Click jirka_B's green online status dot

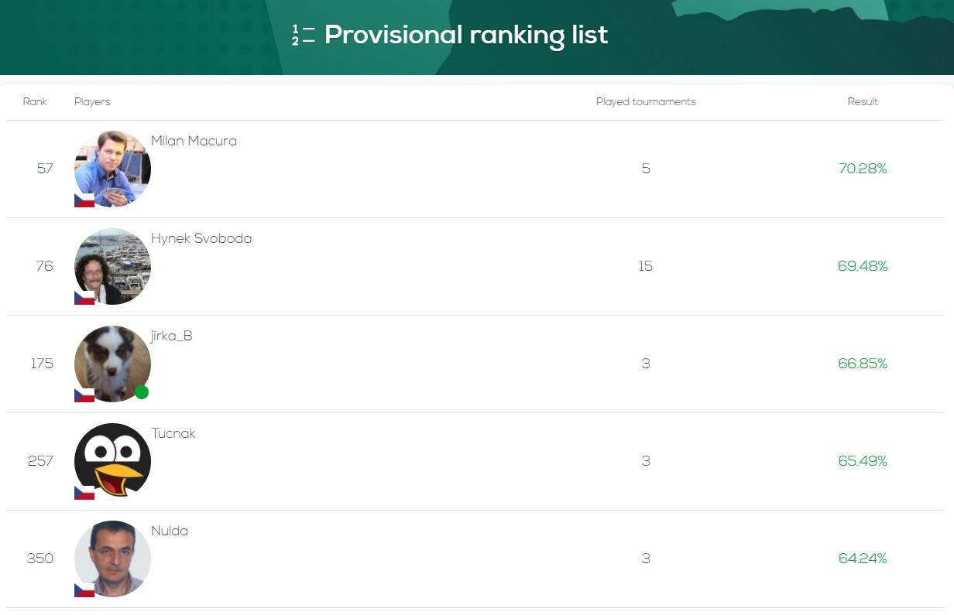(x=142, y=392)
